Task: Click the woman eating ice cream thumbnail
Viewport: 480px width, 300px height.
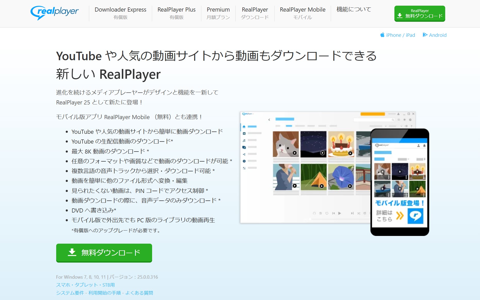Action: (x=286, y=177)
